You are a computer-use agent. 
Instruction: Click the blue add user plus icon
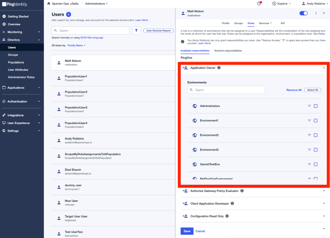pyautogui.click(x=68, y=15)
